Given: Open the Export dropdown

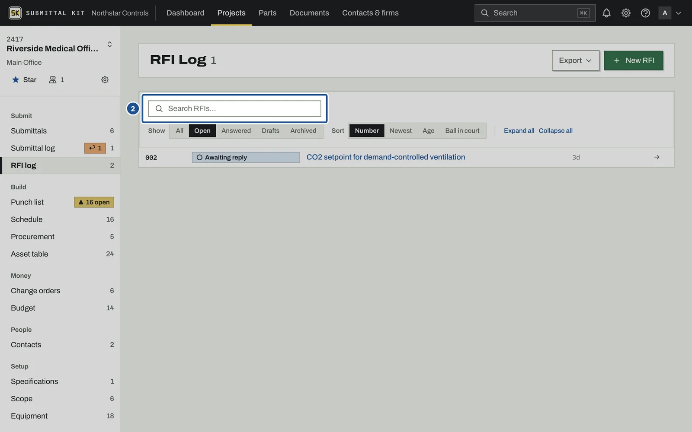Looking at the screenshot, I should click(x=575, y=60).
